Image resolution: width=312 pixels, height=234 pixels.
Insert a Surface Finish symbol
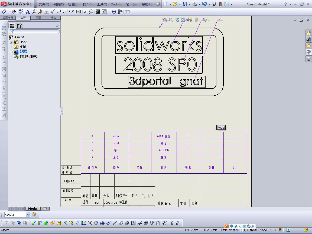(53, 12)
